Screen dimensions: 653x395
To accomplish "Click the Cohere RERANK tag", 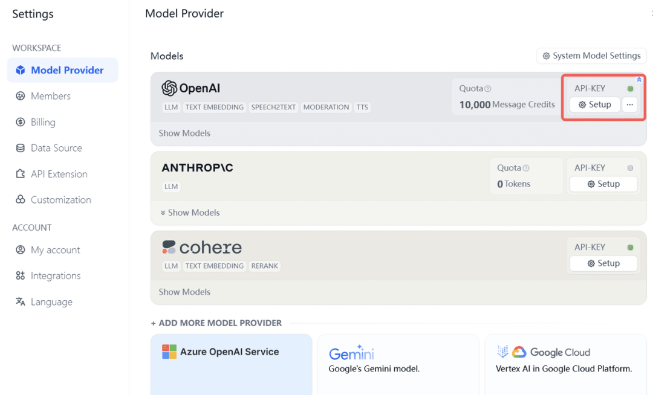I will [264, 266].
